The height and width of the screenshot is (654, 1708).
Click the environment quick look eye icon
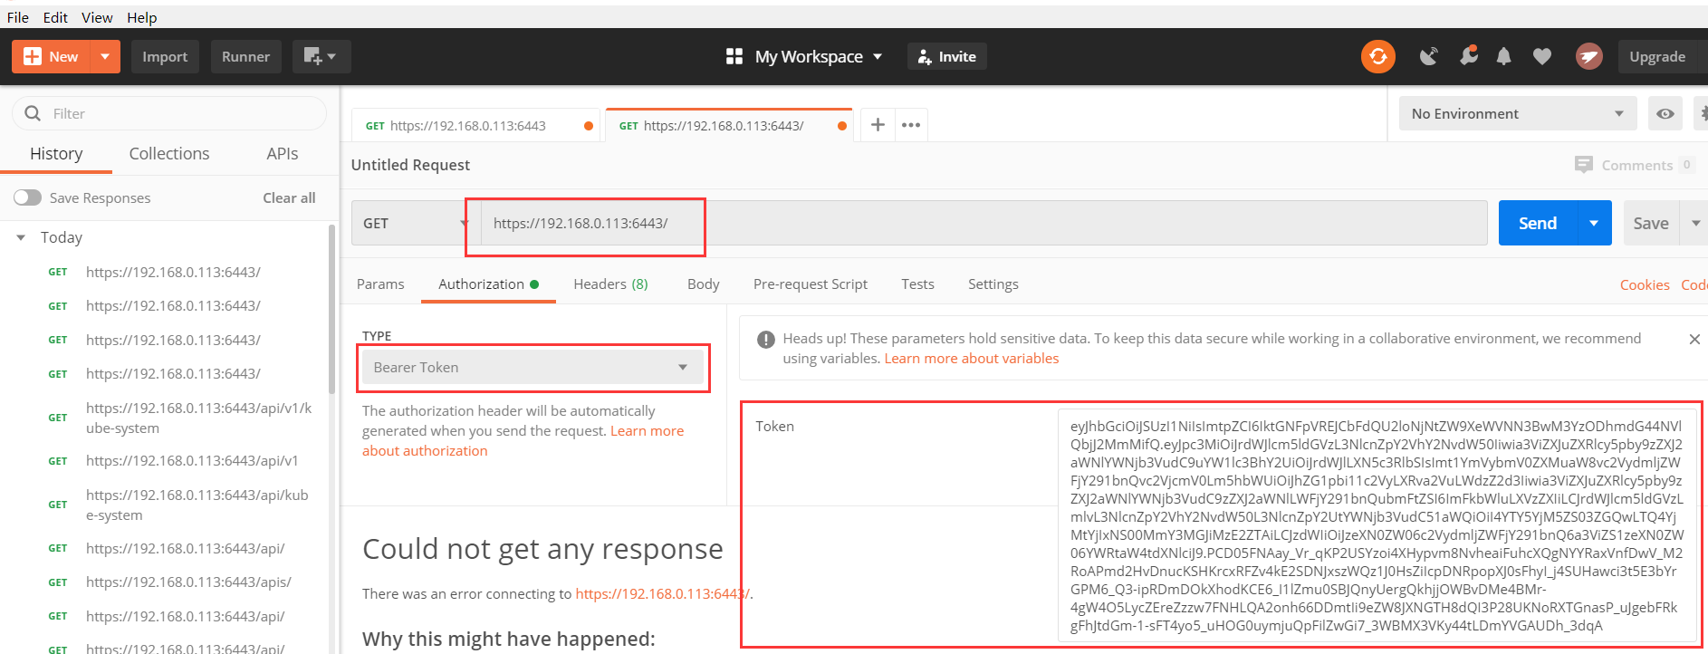pyautogui.click(x=1665, y=113)
